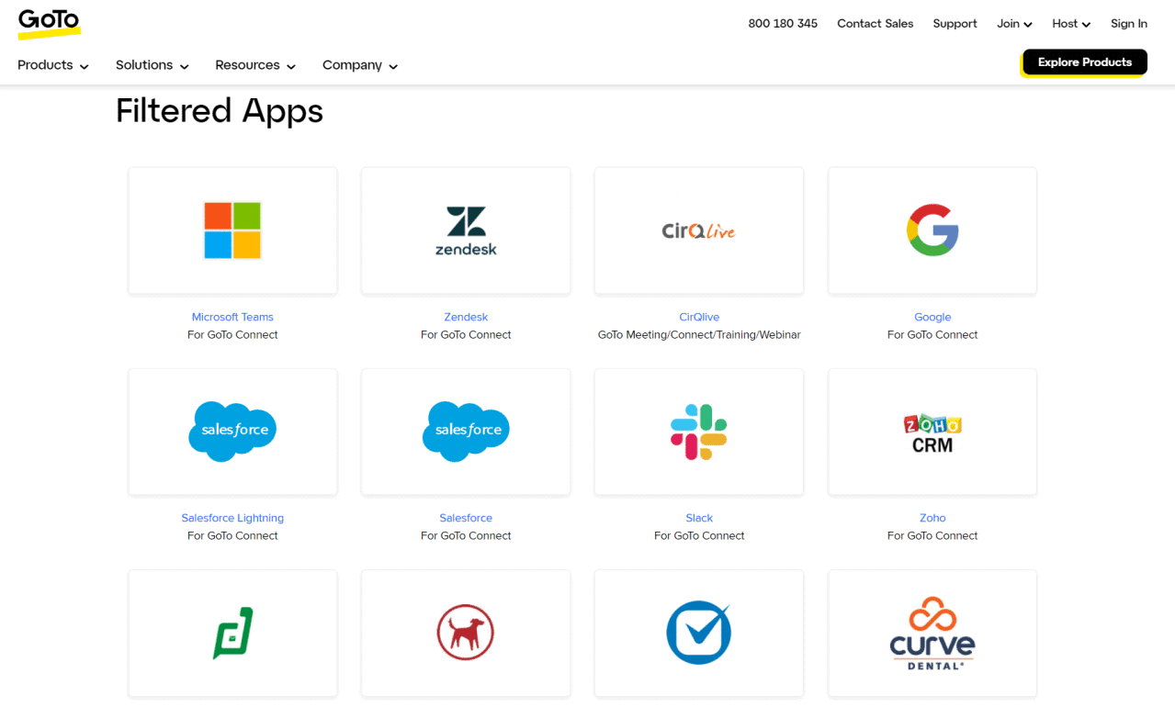
Task: Open the Microsoft Teams app tile
Action: coord(232,230)
